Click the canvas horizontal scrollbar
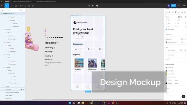 point(97,100)
